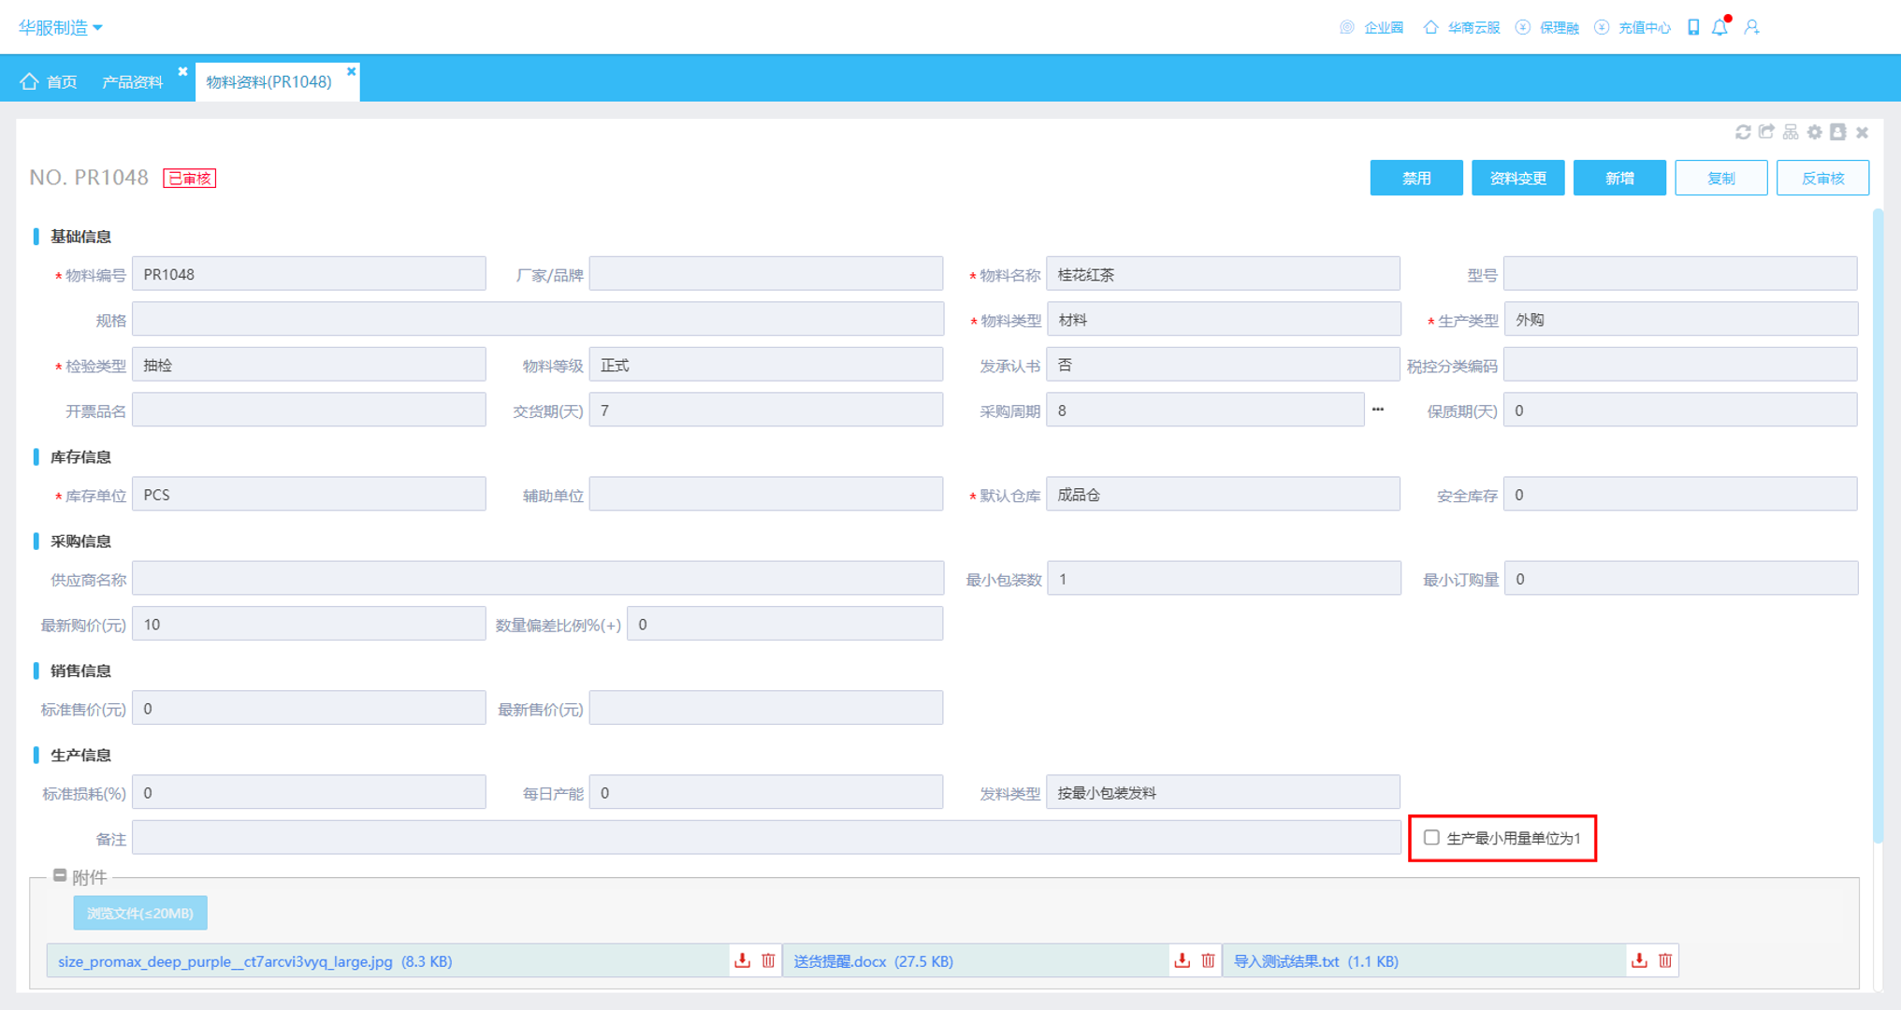Switch to the 产品资料 tab
This screenshot has height=1010, width=1901.
pyautogui.click(x=132, y=82)
